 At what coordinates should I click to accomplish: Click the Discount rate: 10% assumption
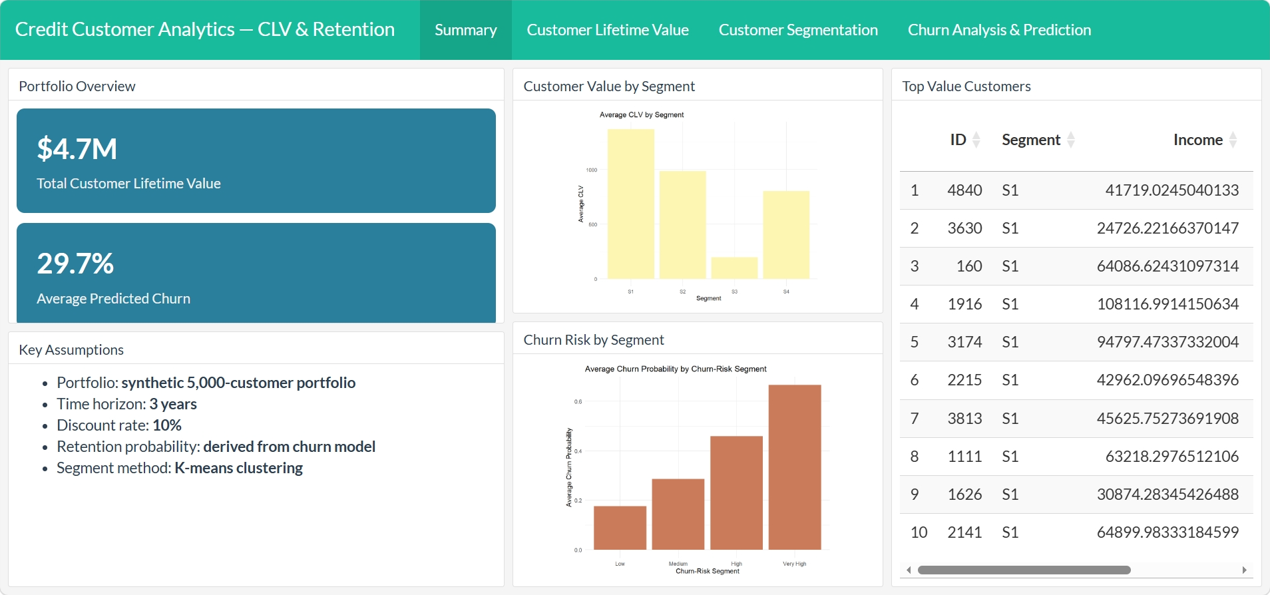click(x=119, y=425)
